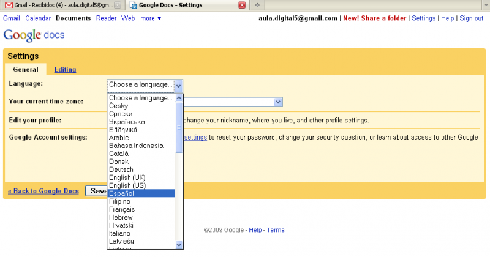The image size is (490, 257).
Task: Select Hebrew from the language list
Action: (x=141, y=217)
